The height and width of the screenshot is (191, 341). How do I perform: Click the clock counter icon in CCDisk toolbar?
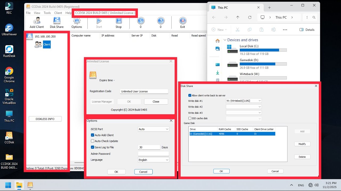point(141,21)
